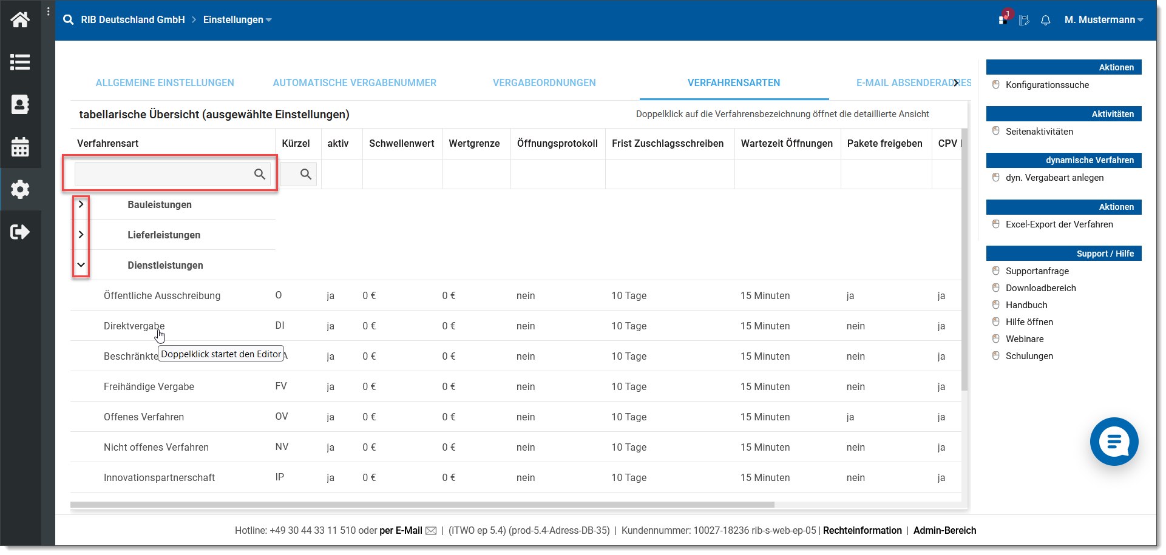Screen dimensions: 1166x555
Task: Open the M. Mustermann user menu
Action: tap(1104, 20)
